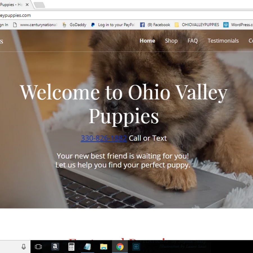Open the GoDaddy bookmark
Image resolution: width=253 pixels, height=253 pixels.
74,25
